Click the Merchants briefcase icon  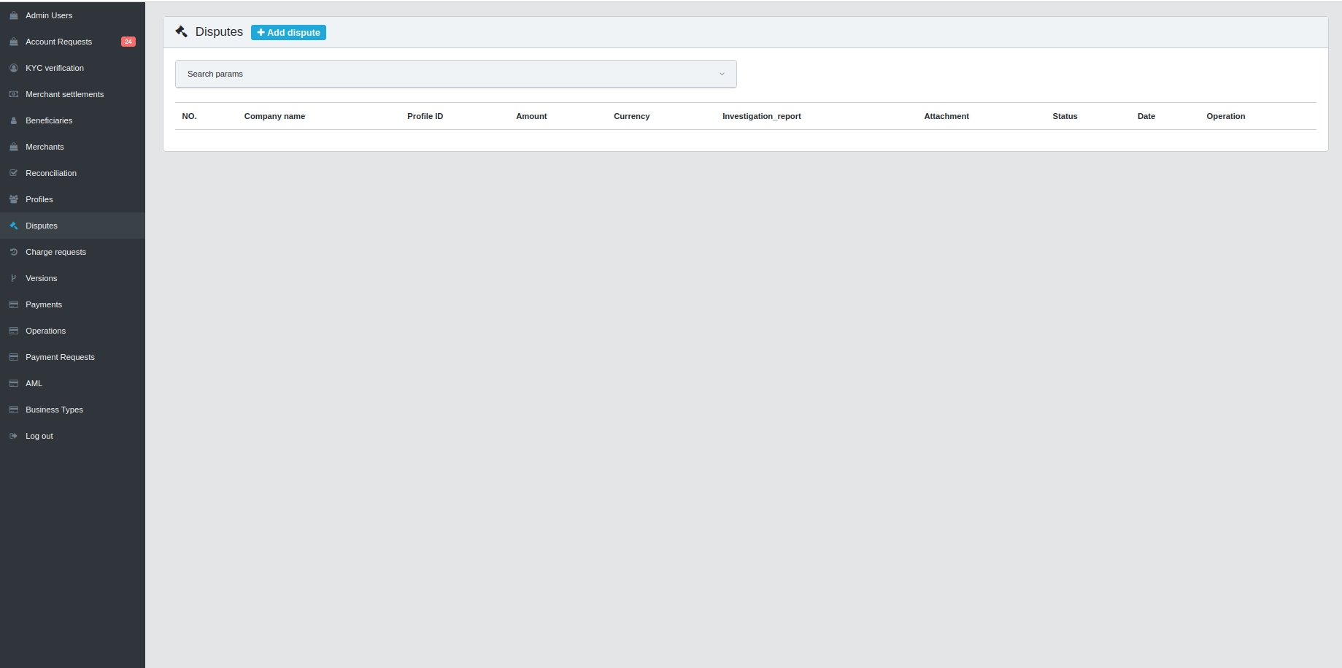click(13, 147)
